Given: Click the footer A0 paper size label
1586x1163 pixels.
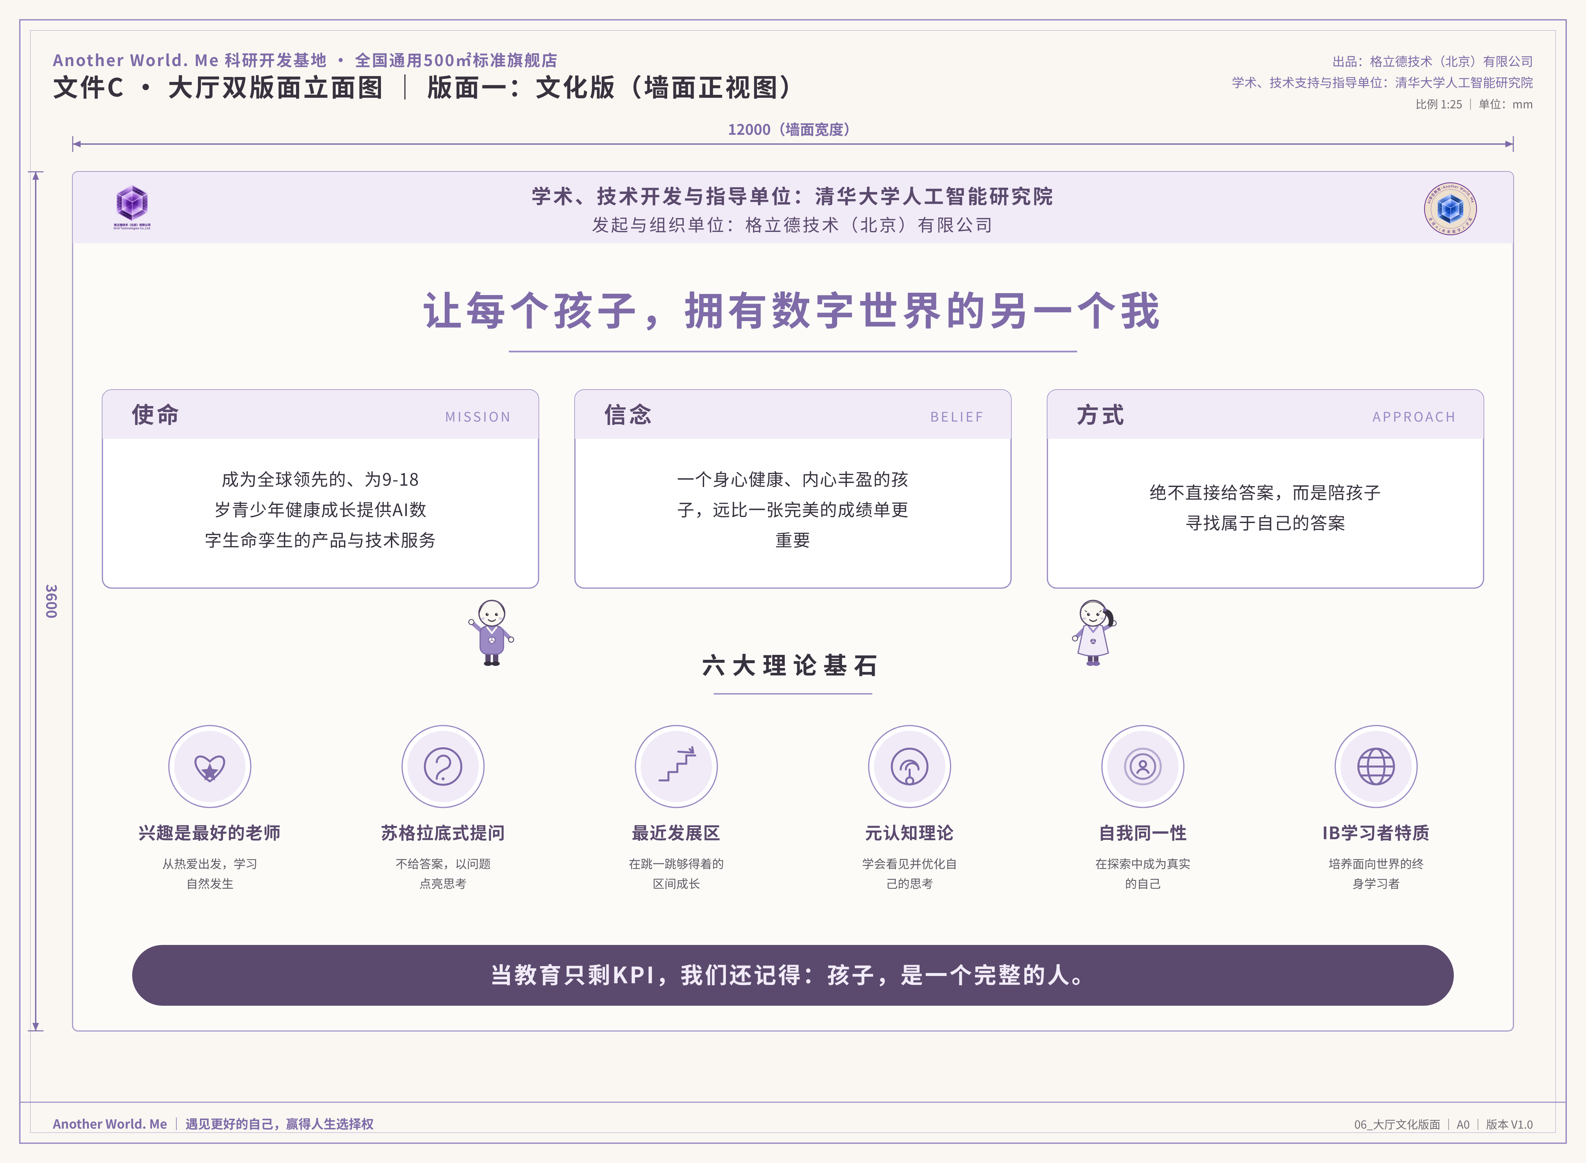Looking at the screenshot, I should pos(1463,1125).
